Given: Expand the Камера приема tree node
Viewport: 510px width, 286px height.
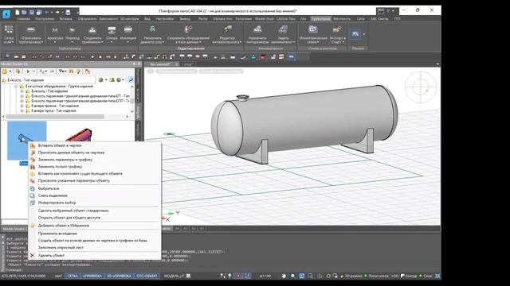Looking at the screenshot, I should pyautogui.click(x=22, y=106).
